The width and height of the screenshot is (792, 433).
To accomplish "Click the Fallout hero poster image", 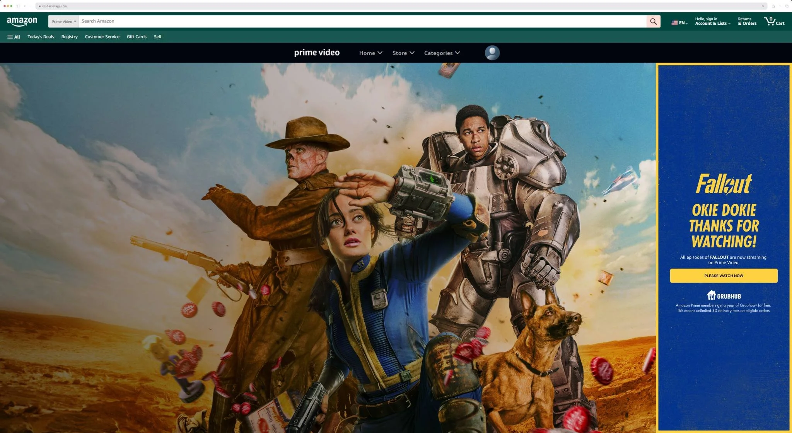I will (328, 248).
